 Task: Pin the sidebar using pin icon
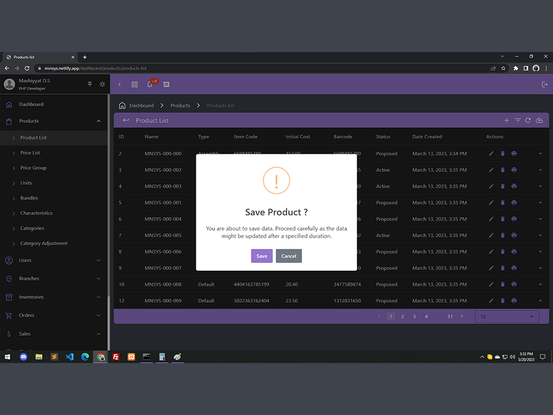[90, 84]
